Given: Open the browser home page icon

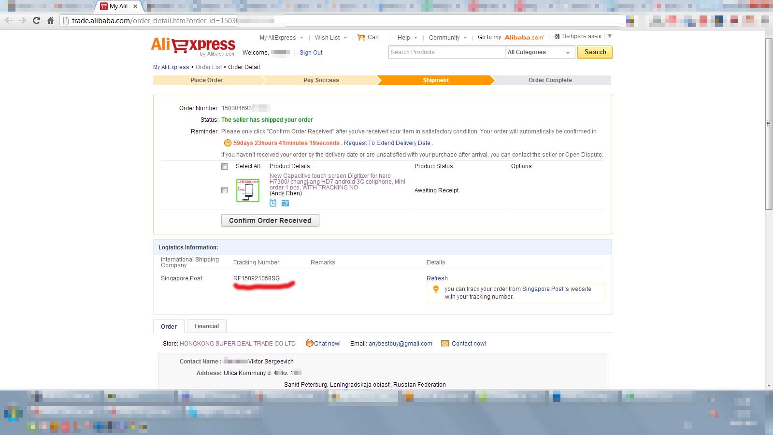Looking at the screenshot, I should click(50, 20).
